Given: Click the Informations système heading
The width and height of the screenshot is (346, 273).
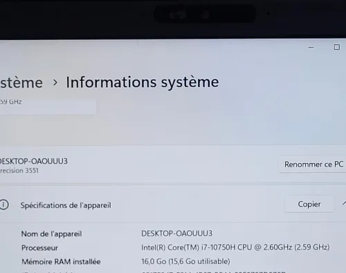Looking at the screenshot, I should (143, 82).
